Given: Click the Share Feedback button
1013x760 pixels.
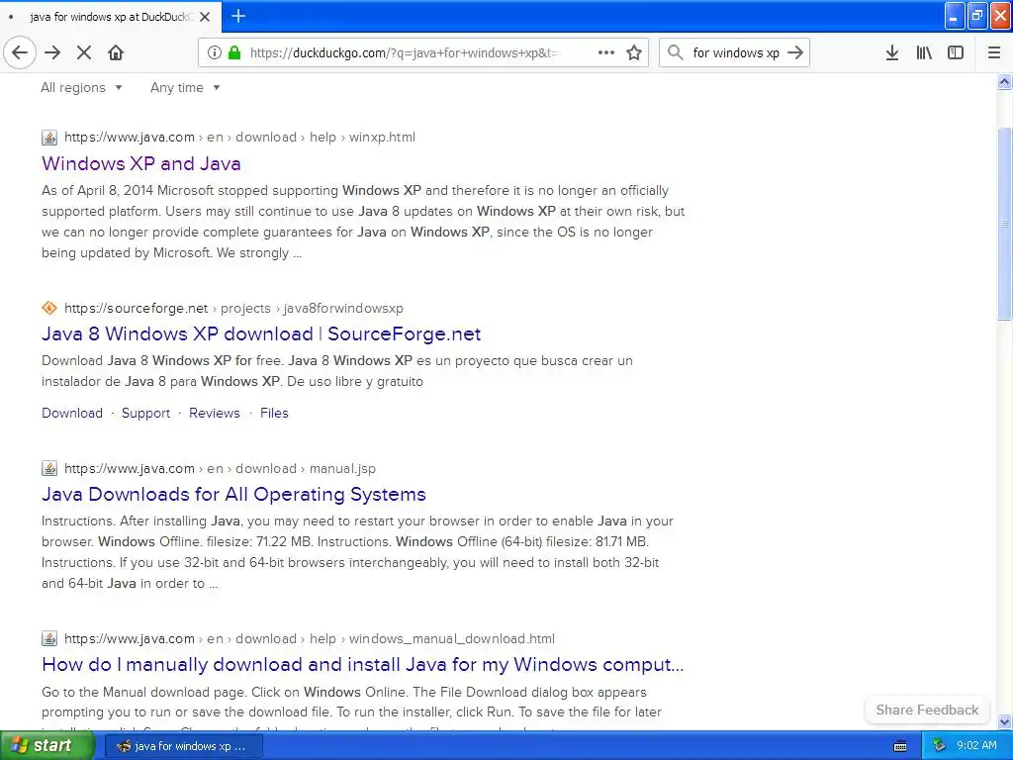Looking at the screenshot, I should [x=927, y=710].
